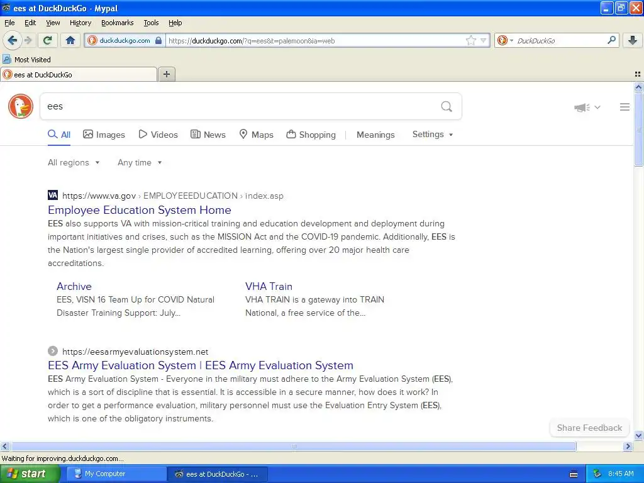The image size is (644, 483).
Task: Click the grey favicon of eesarmyevaluationsystem.net
Action: [53, 351]
